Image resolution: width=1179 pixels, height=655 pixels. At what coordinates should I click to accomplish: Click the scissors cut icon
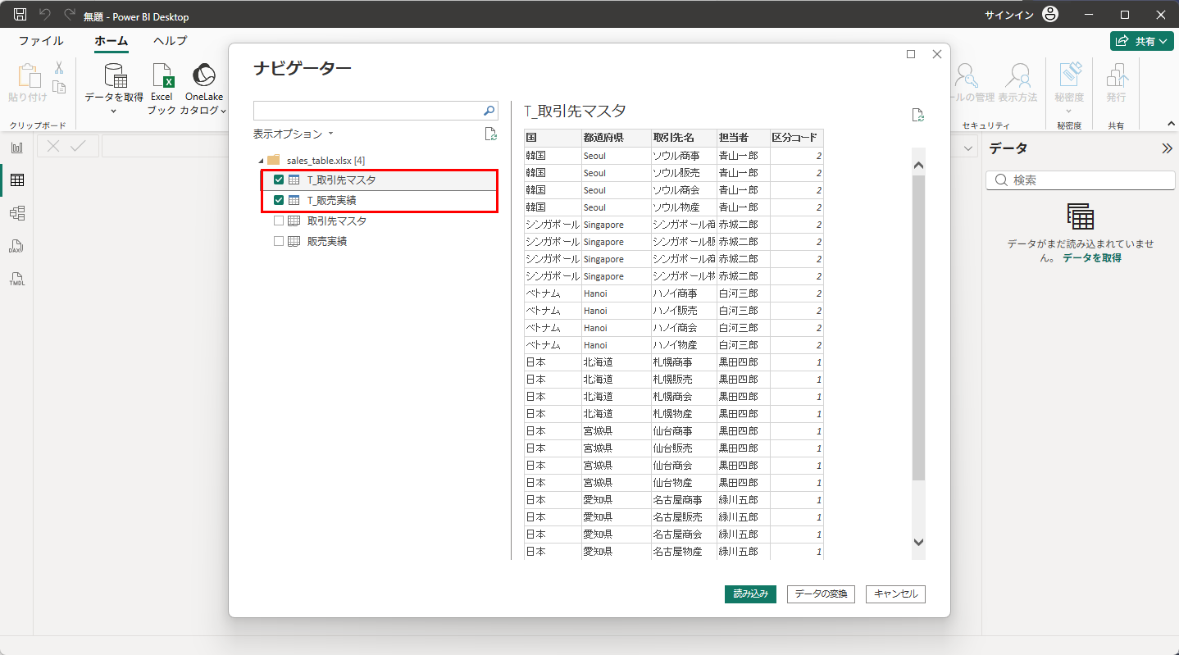click(59, 68)
